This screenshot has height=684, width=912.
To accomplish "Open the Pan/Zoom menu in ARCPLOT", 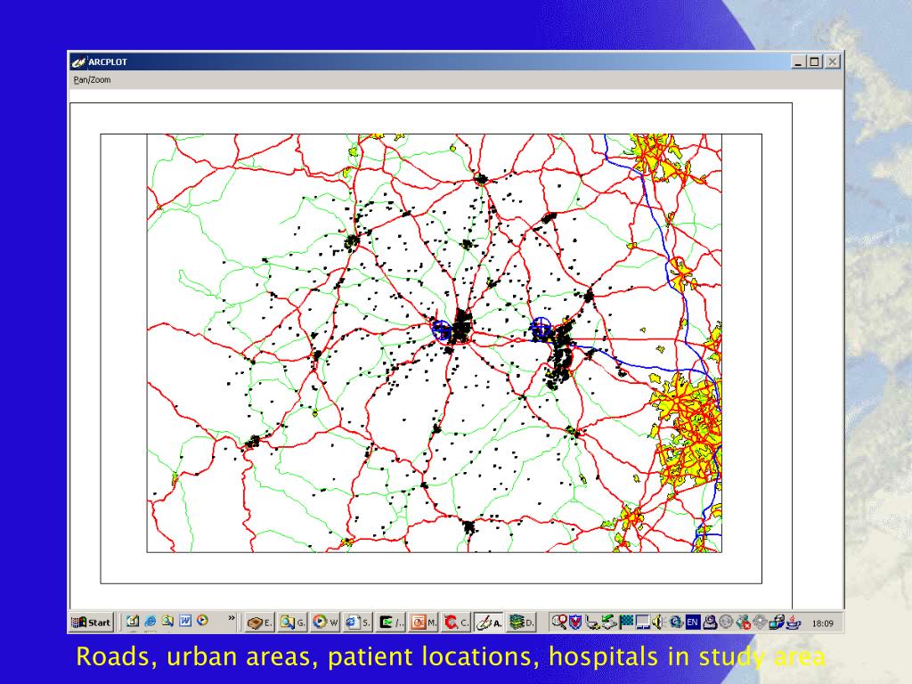I will [92, 79].
